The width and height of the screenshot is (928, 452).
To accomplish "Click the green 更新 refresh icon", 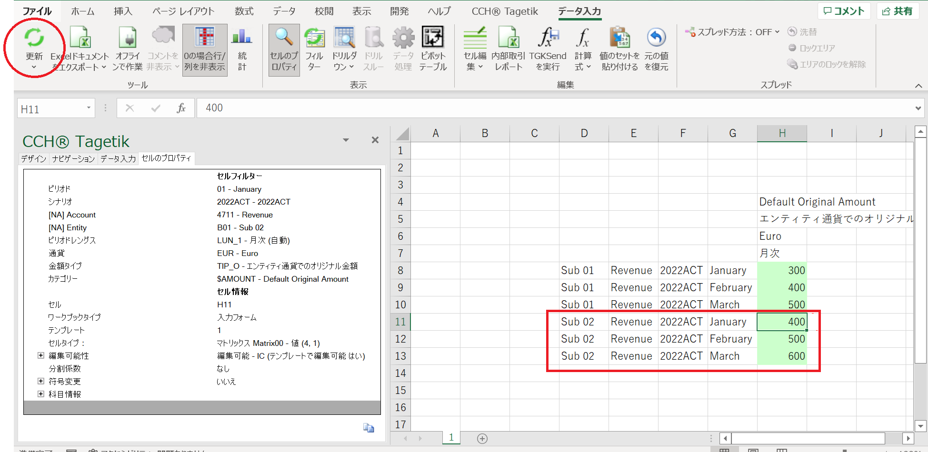I will [x=34, y=38].
